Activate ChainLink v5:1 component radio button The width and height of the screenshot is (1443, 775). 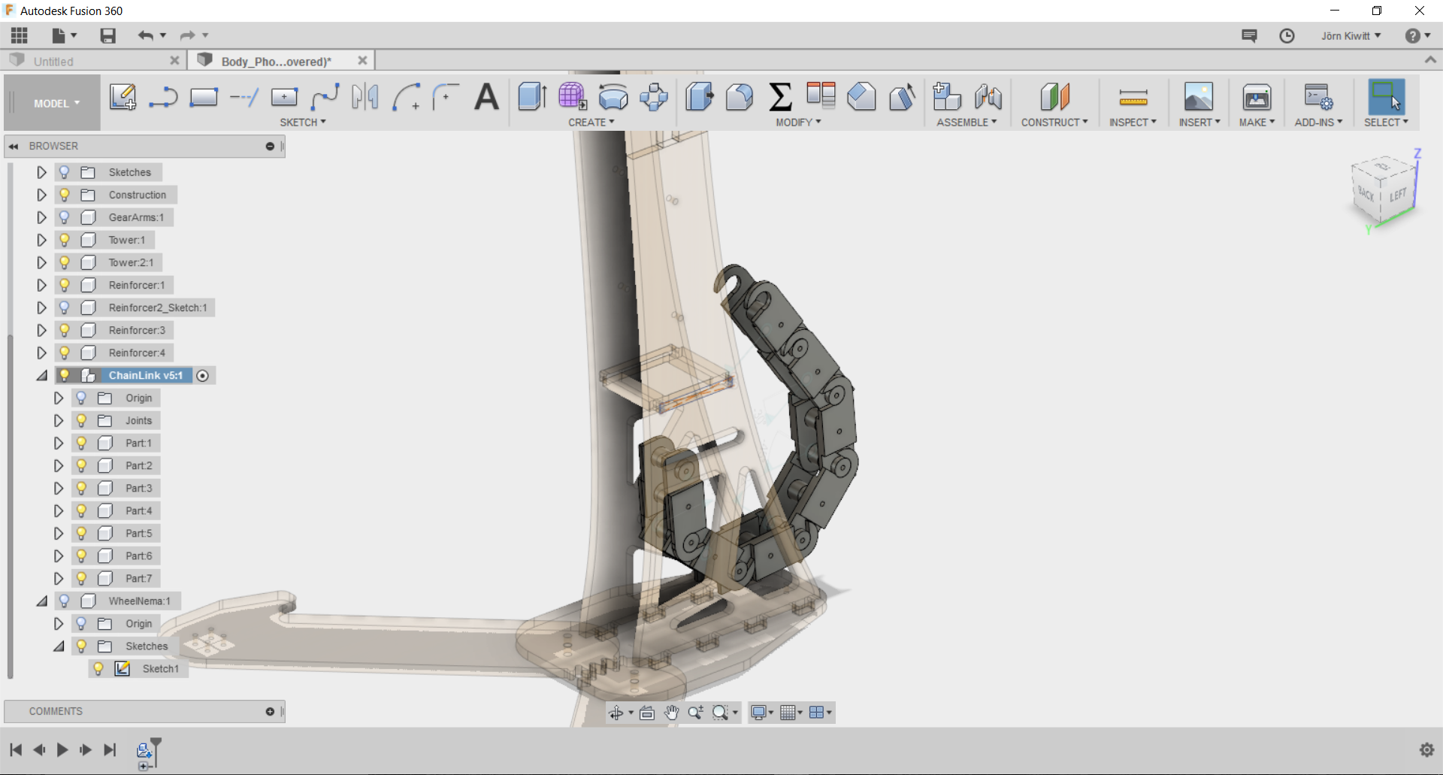203,376
